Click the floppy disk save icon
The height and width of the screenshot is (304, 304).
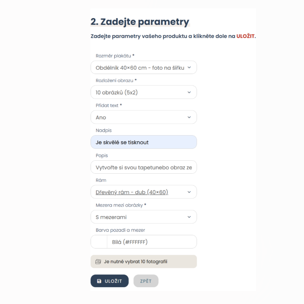pos(99,281)
